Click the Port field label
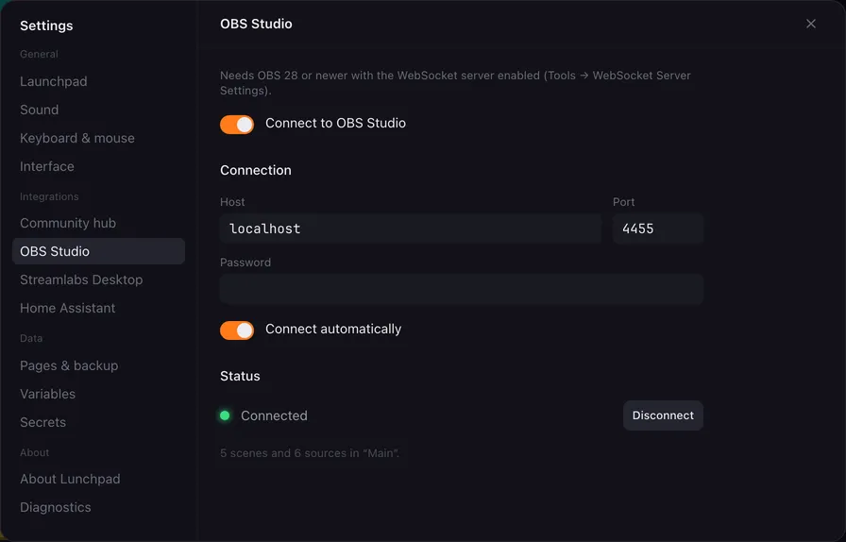 [x=624, y=202]
